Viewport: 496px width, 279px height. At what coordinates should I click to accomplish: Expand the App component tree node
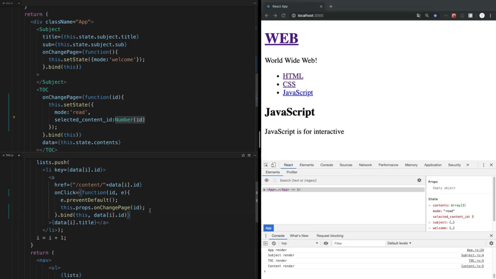(264, 190)
